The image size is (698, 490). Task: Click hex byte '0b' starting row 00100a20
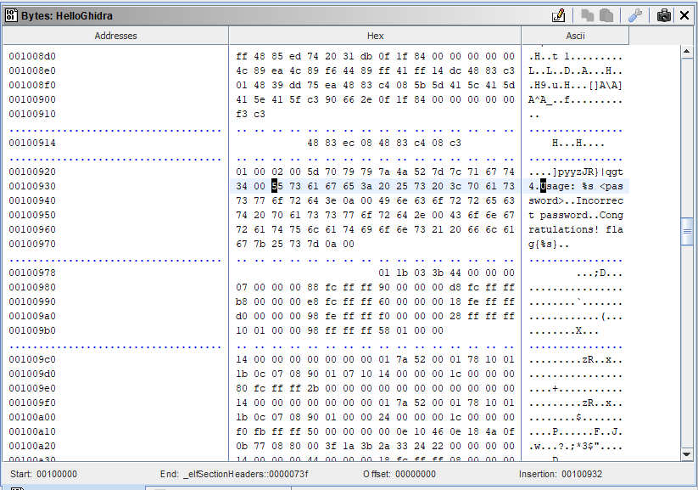coord(242,446)
